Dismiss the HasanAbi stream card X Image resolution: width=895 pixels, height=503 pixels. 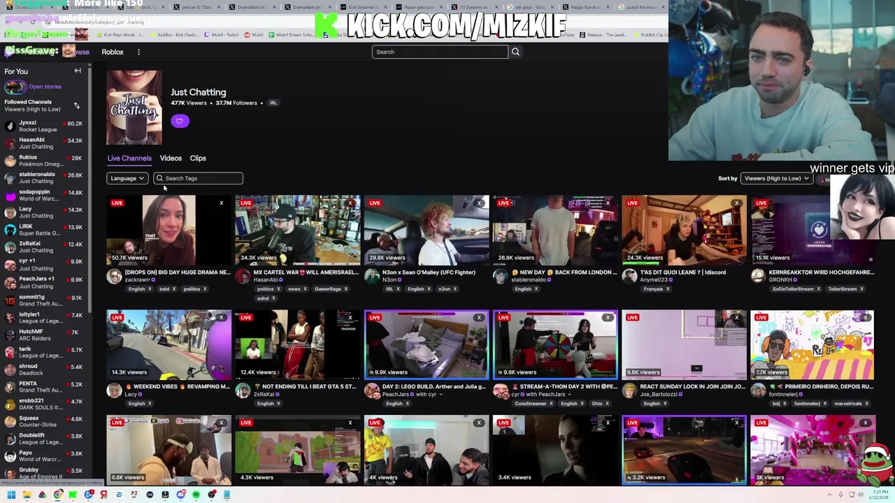click(350, 203)
